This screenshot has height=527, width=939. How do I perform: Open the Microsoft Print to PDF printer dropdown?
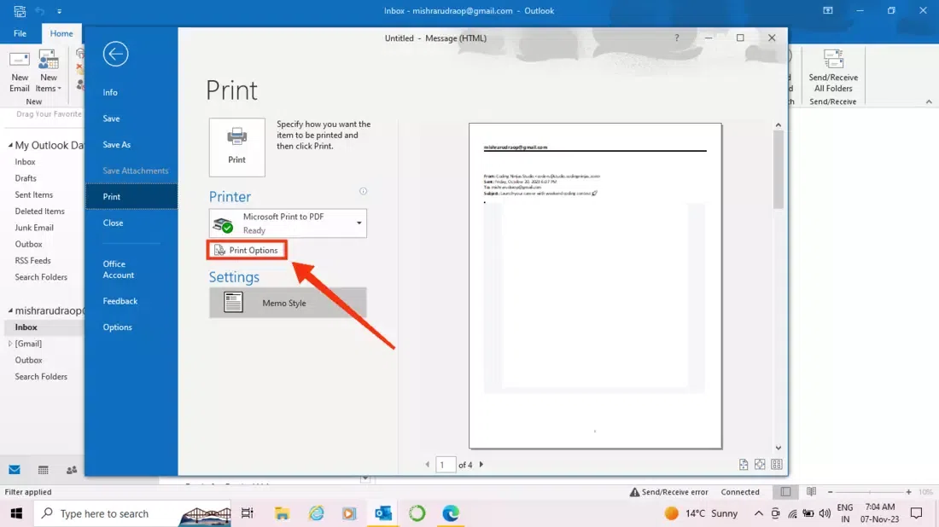[x=288, y=223]
